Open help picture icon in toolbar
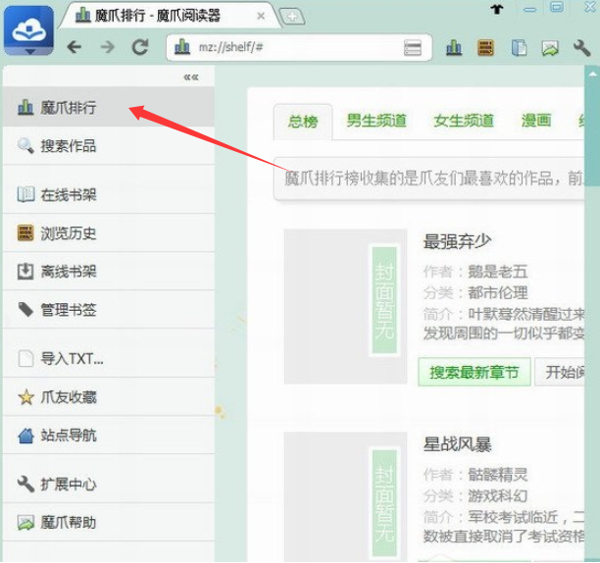The width and height of the screenshot is (600, 563). (x=550, y=49)
